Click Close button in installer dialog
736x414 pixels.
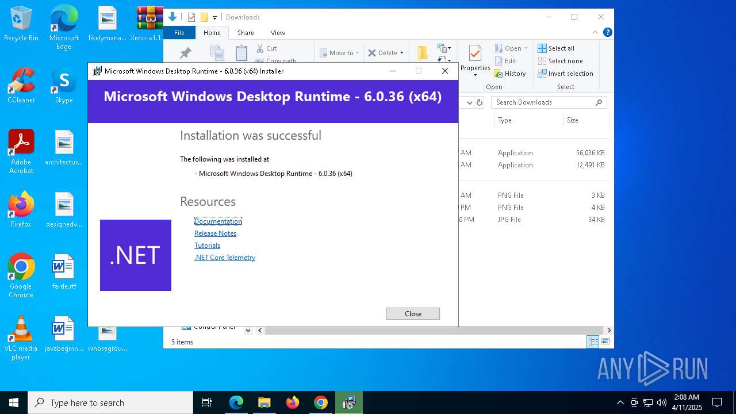click(413, 314)
